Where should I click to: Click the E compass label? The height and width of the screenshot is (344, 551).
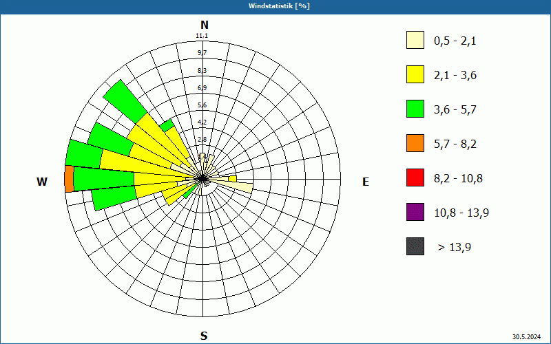click(x=366, y=182)
